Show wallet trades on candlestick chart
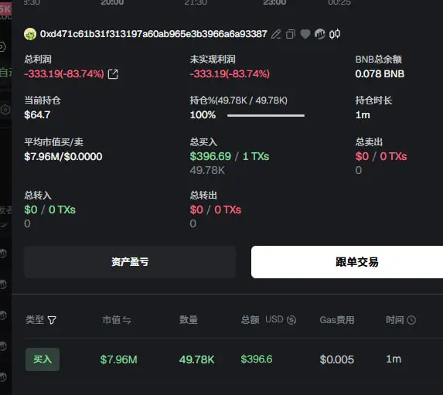Screen dimensions: 443x395 335,34
